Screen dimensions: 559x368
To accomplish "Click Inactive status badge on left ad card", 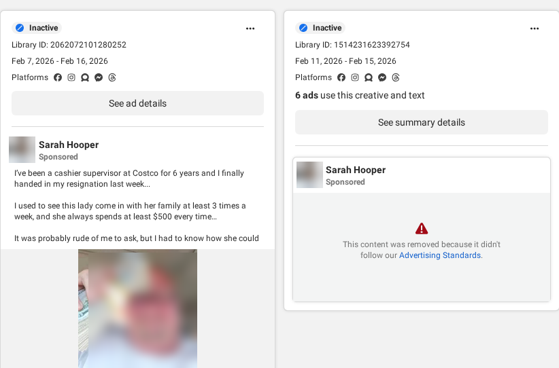I will (37, 28).
